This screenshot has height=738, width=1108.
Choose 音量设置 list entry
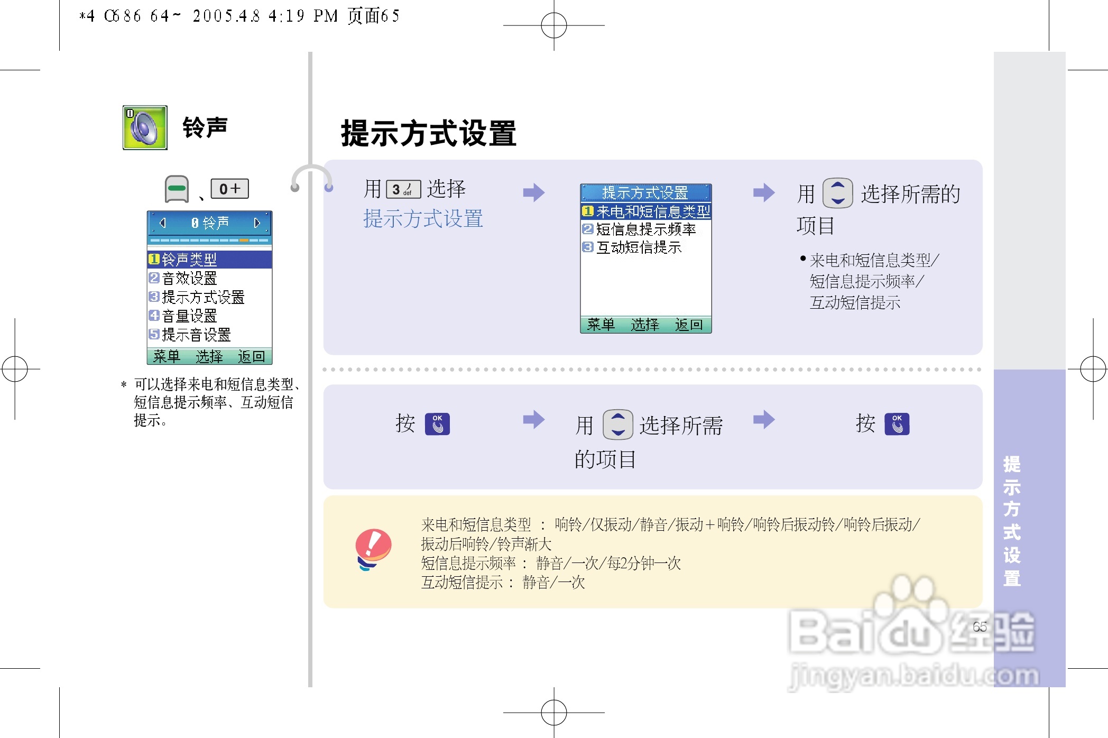point(189,316)
